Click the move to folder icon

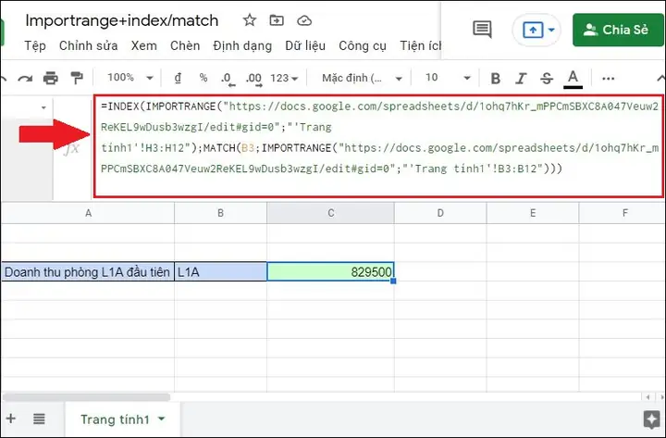click(277, 20)
